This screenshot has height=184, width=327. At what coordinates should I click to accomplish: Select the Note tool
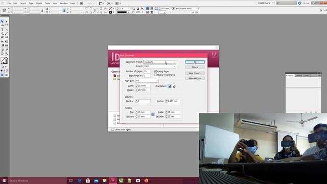(2, 50)
